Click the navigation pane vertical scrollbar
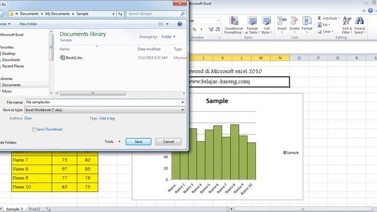377x212 pixels. pos(51,47)
